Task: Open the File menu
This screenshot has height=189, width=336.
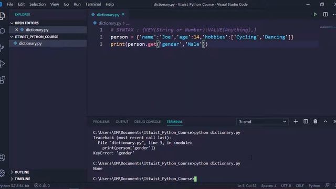Action: (10, 4)
